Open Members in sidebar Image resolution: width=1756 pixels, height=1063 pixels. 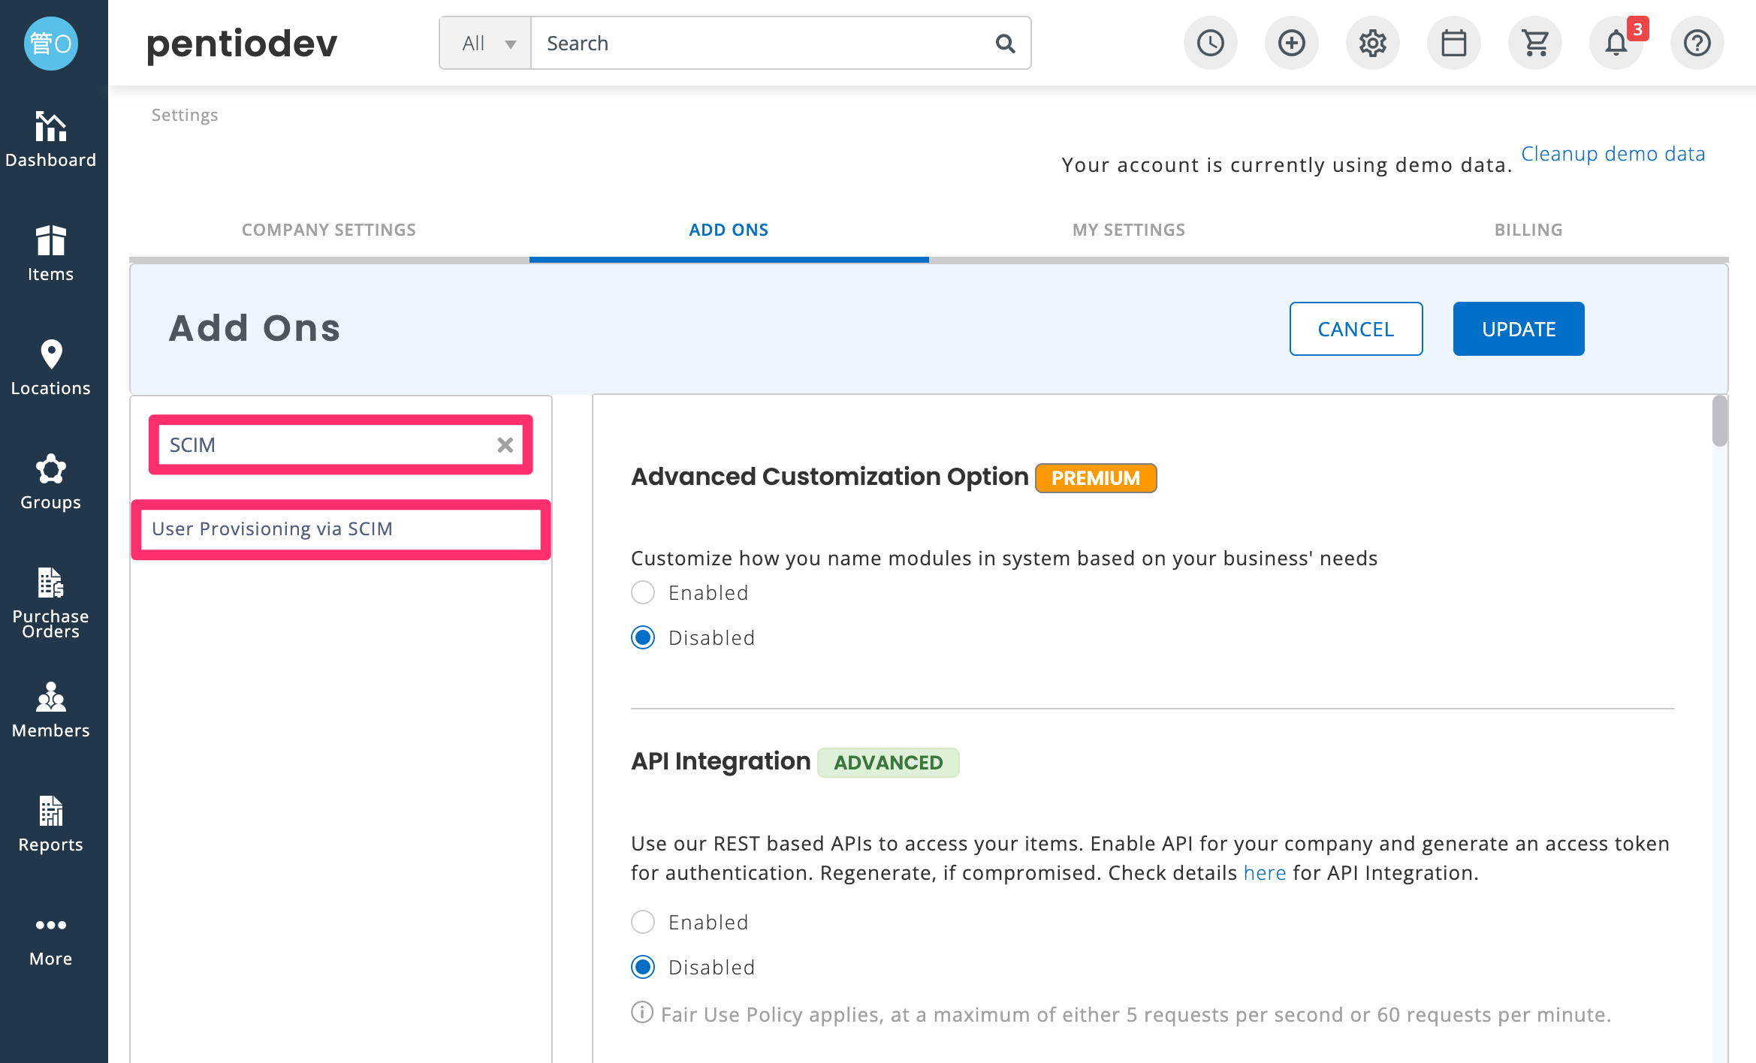pos(51,710)
